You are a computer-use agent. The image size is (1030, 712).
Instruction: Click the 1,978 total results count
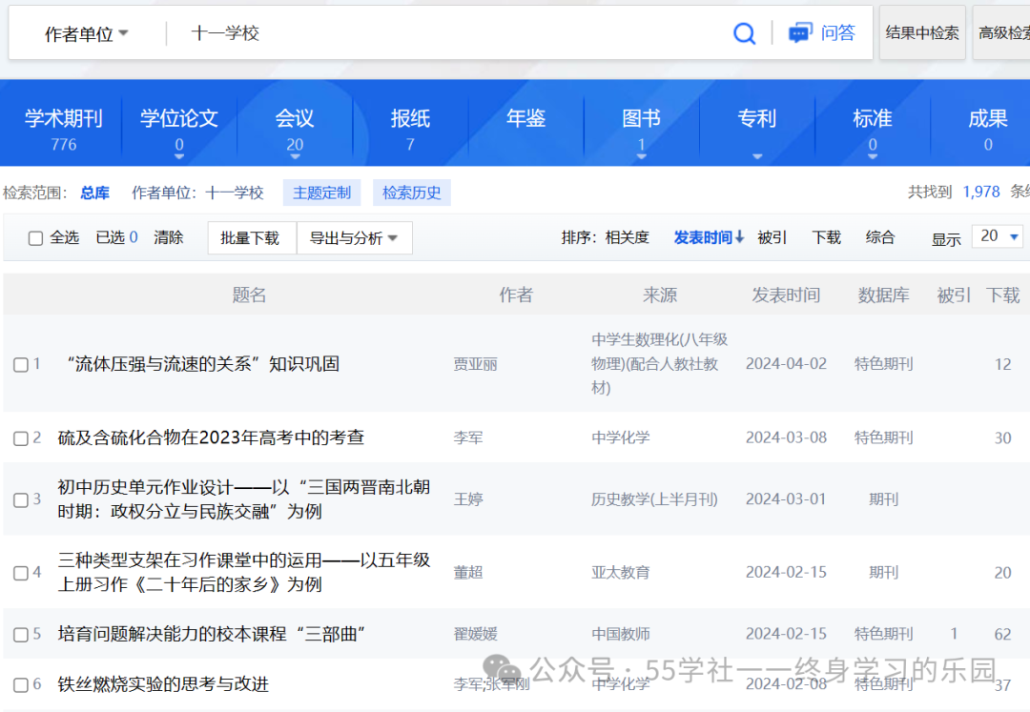click(x=980, y=192)
